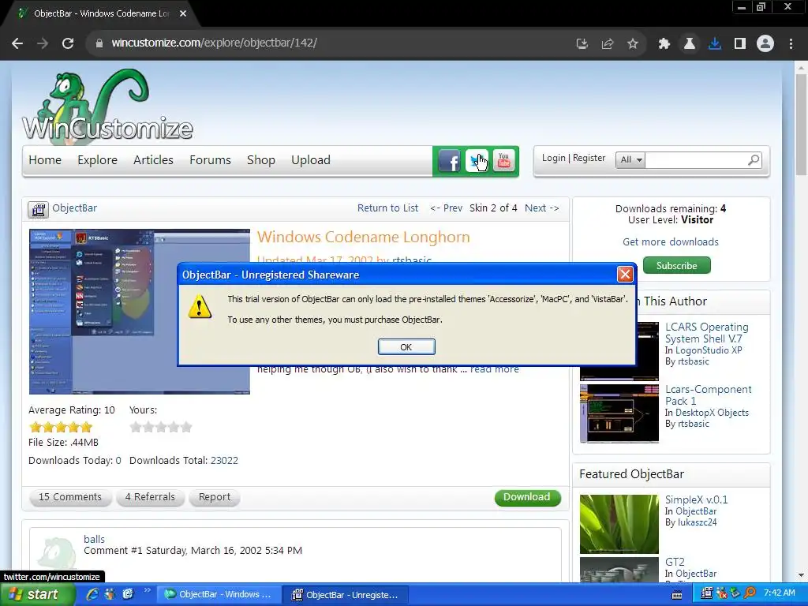This screenshot has height=606, width=808.
Task: Open the All search category dropdown
Action: click(x=630, y=159)
